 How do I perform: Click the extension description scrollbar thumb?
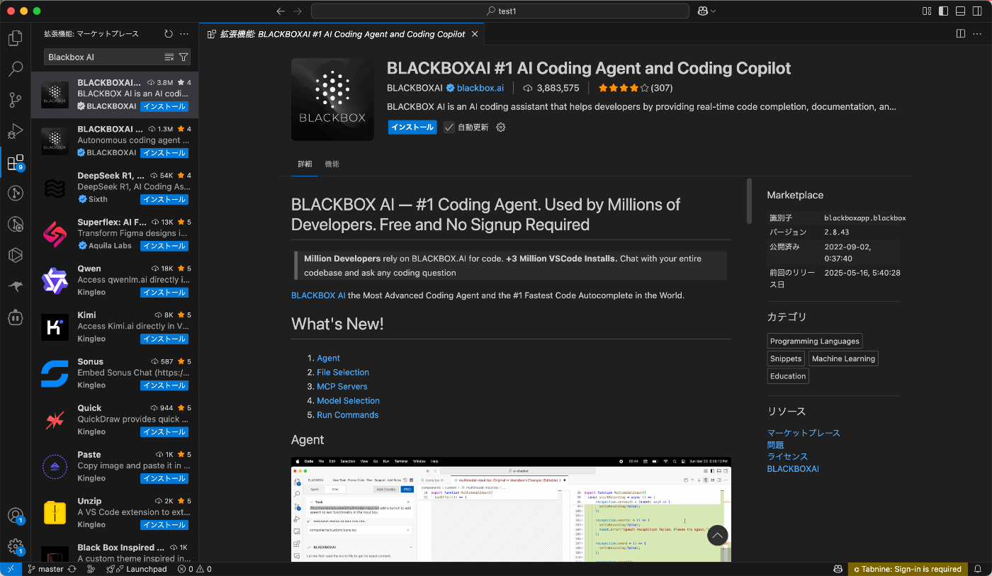749,201
